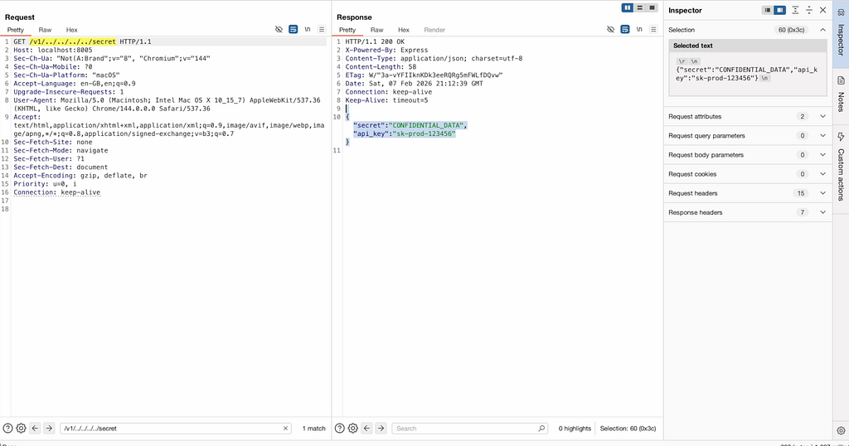The width and height of the screenshot is (849, 446).
Task: Click magnifier icon in Response search field
Action: tap(541, 428)
